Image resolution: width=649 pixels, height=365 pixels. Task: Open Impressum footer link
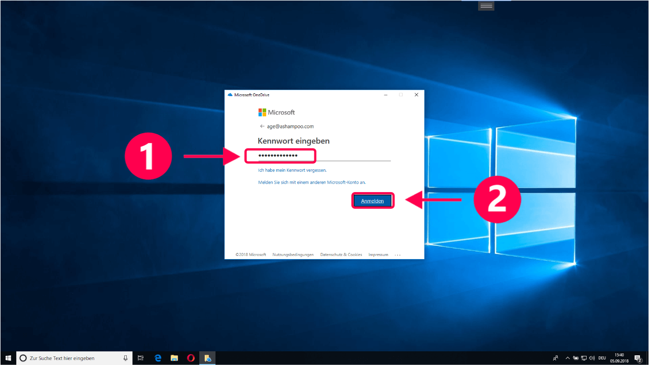(378, 254)
